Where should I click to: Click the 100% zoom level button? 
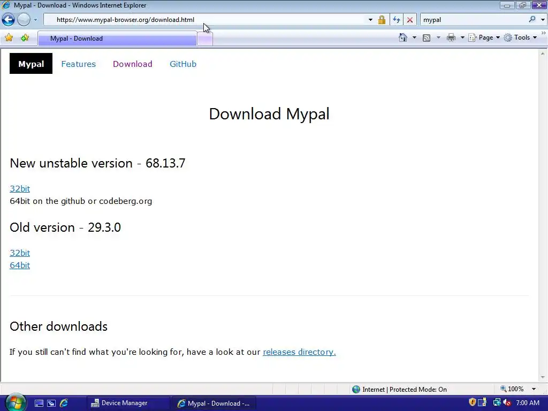click(x=512, y=389)
